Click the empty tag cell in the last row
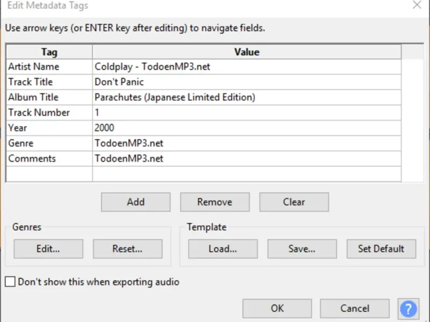 (x=49, y=174)
